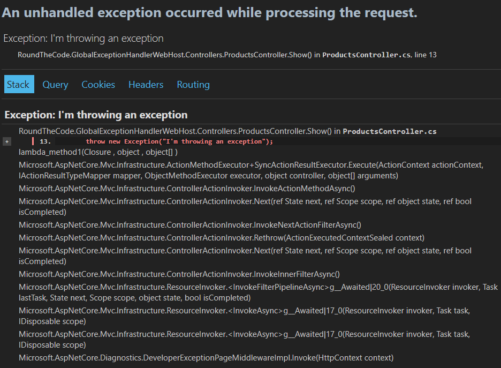Click the unhandled exception page title
The image size is (501, 368).
pos(209,12)
